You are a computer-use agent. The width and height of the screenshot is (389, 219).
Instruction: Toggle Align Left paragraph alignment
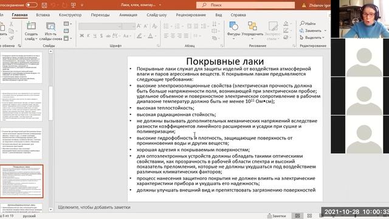pyautogui.click(x=166, y=36)
